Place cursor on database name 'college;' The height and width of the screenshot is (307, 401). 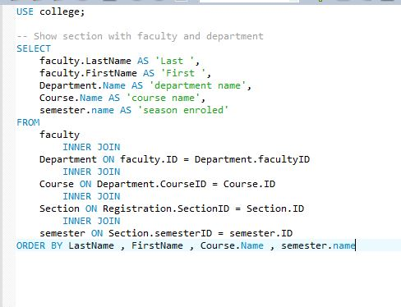pyautogui.click(x=62, y=12)
